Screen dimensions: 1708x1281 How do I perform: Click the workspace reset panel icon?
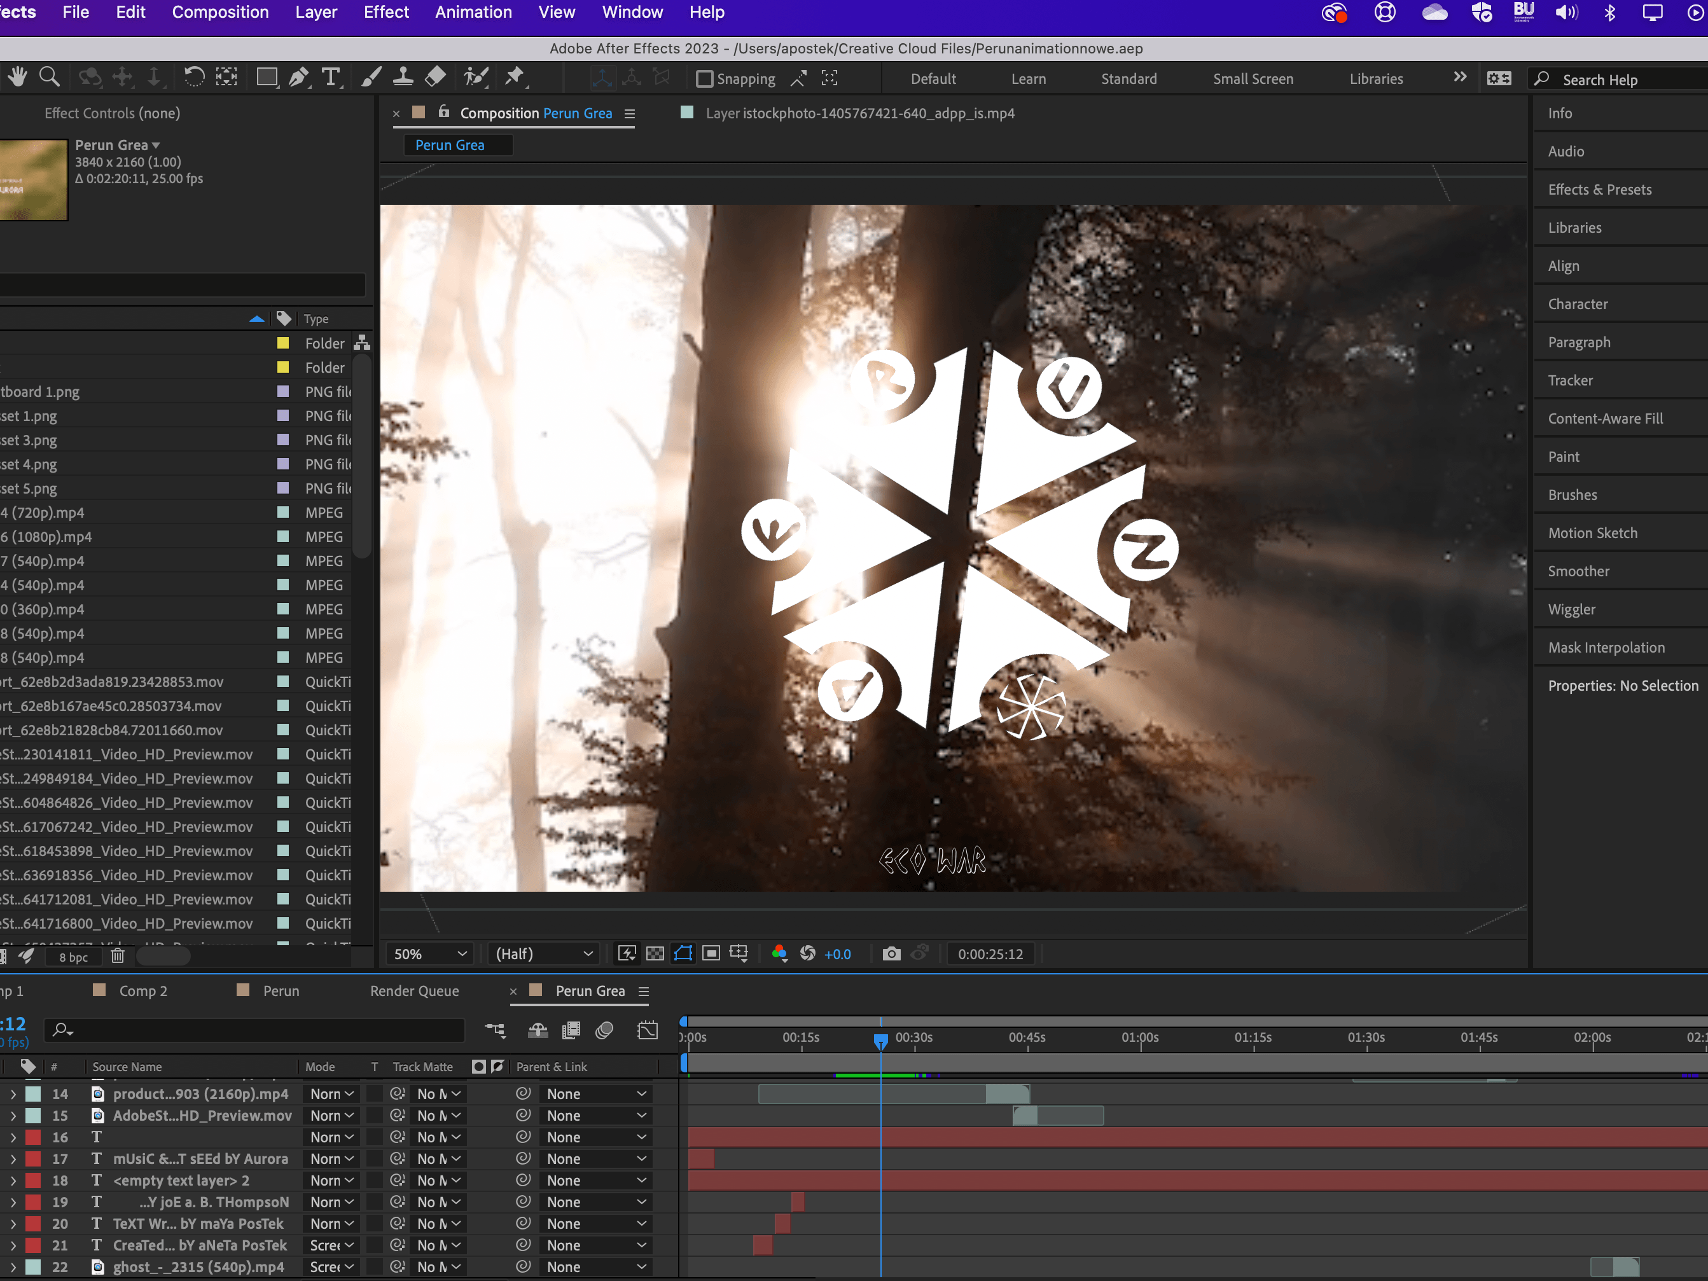(1499, 78)
